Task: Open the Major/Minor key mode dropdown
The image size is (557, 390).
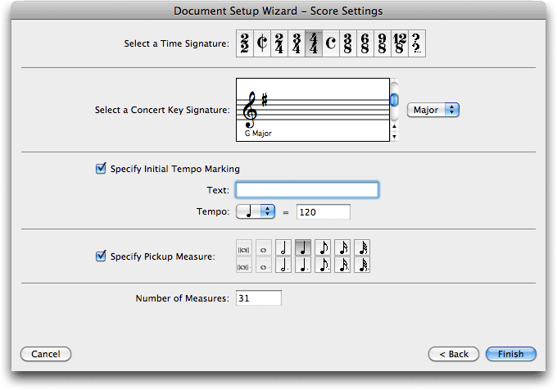Action: point(433,110)
